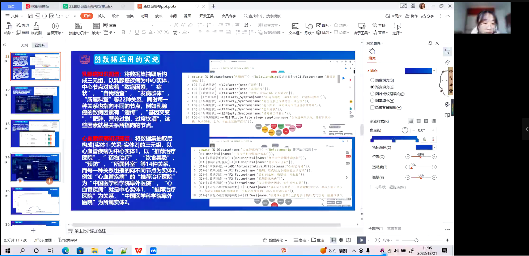
Task: Click the Copy (复制) tool
Action: (22, 33)
